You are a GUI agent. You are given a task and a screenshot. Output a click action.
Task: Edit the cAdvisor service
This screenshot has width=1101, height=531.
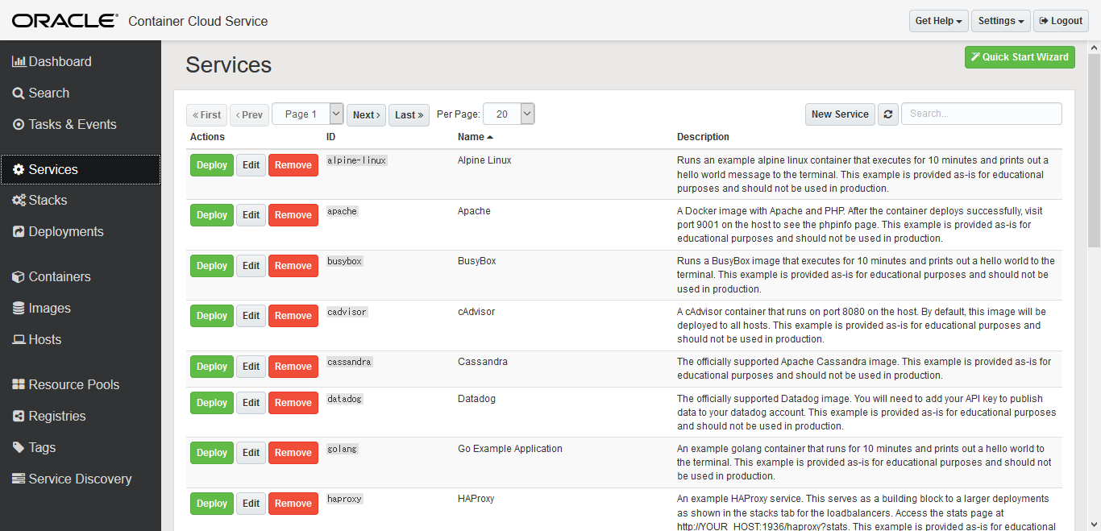tap(251, 316)
